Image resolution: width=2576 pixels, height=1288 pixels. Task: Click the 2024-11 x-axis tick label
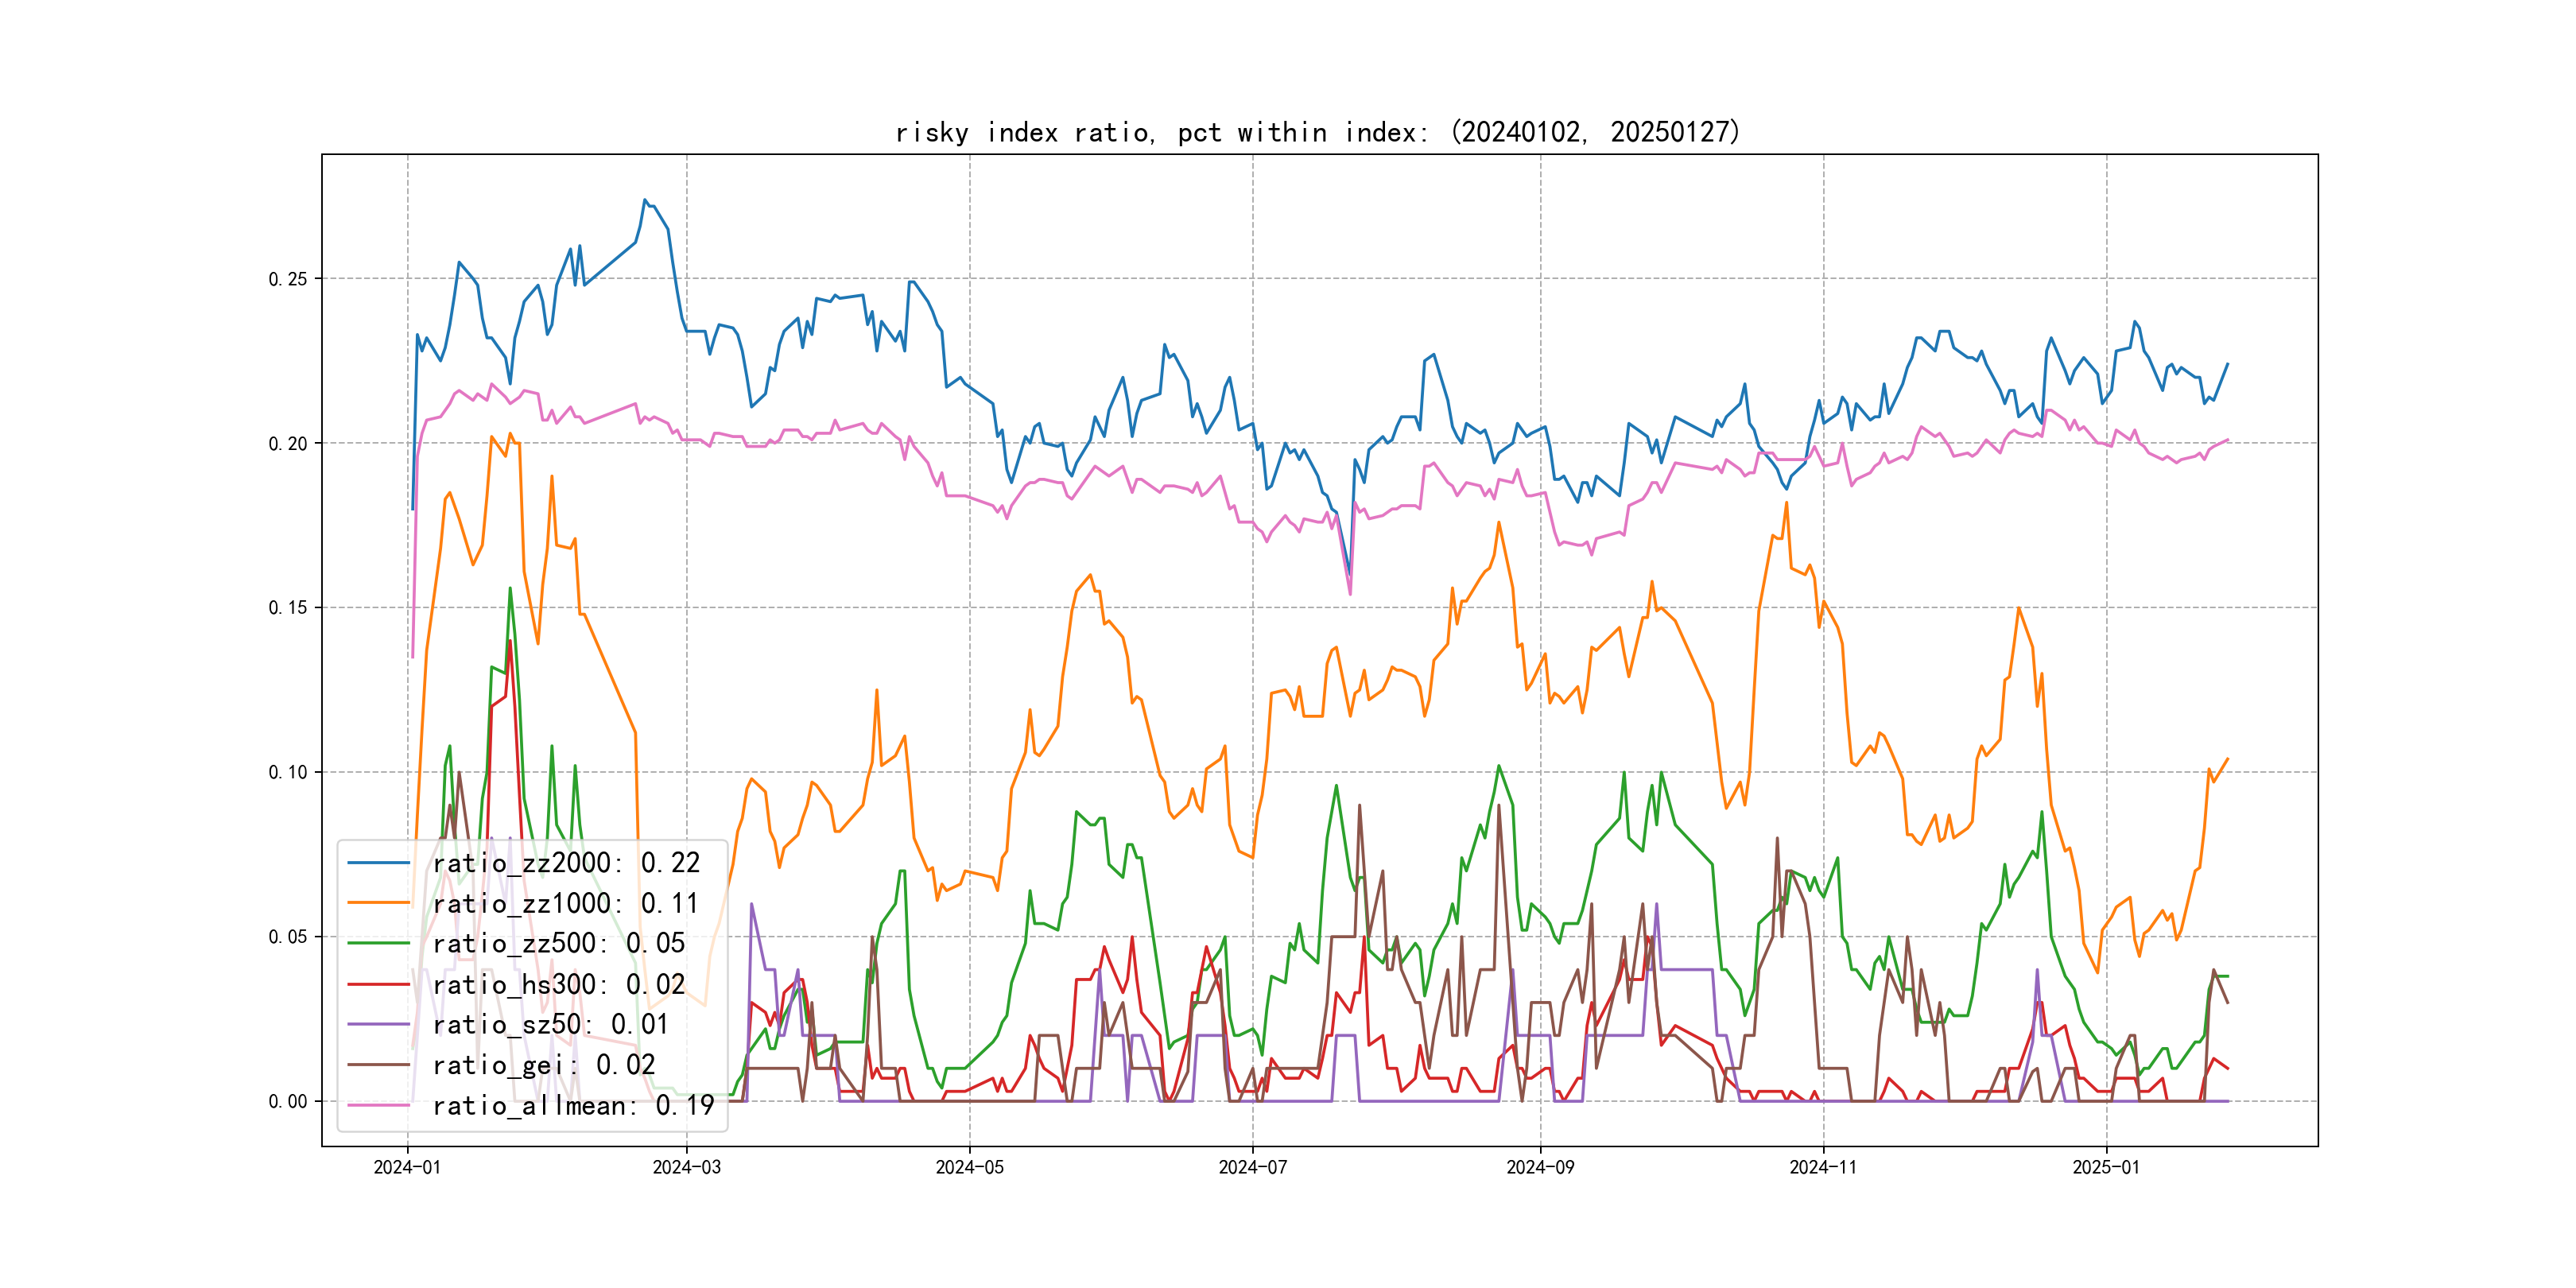1823,1167
